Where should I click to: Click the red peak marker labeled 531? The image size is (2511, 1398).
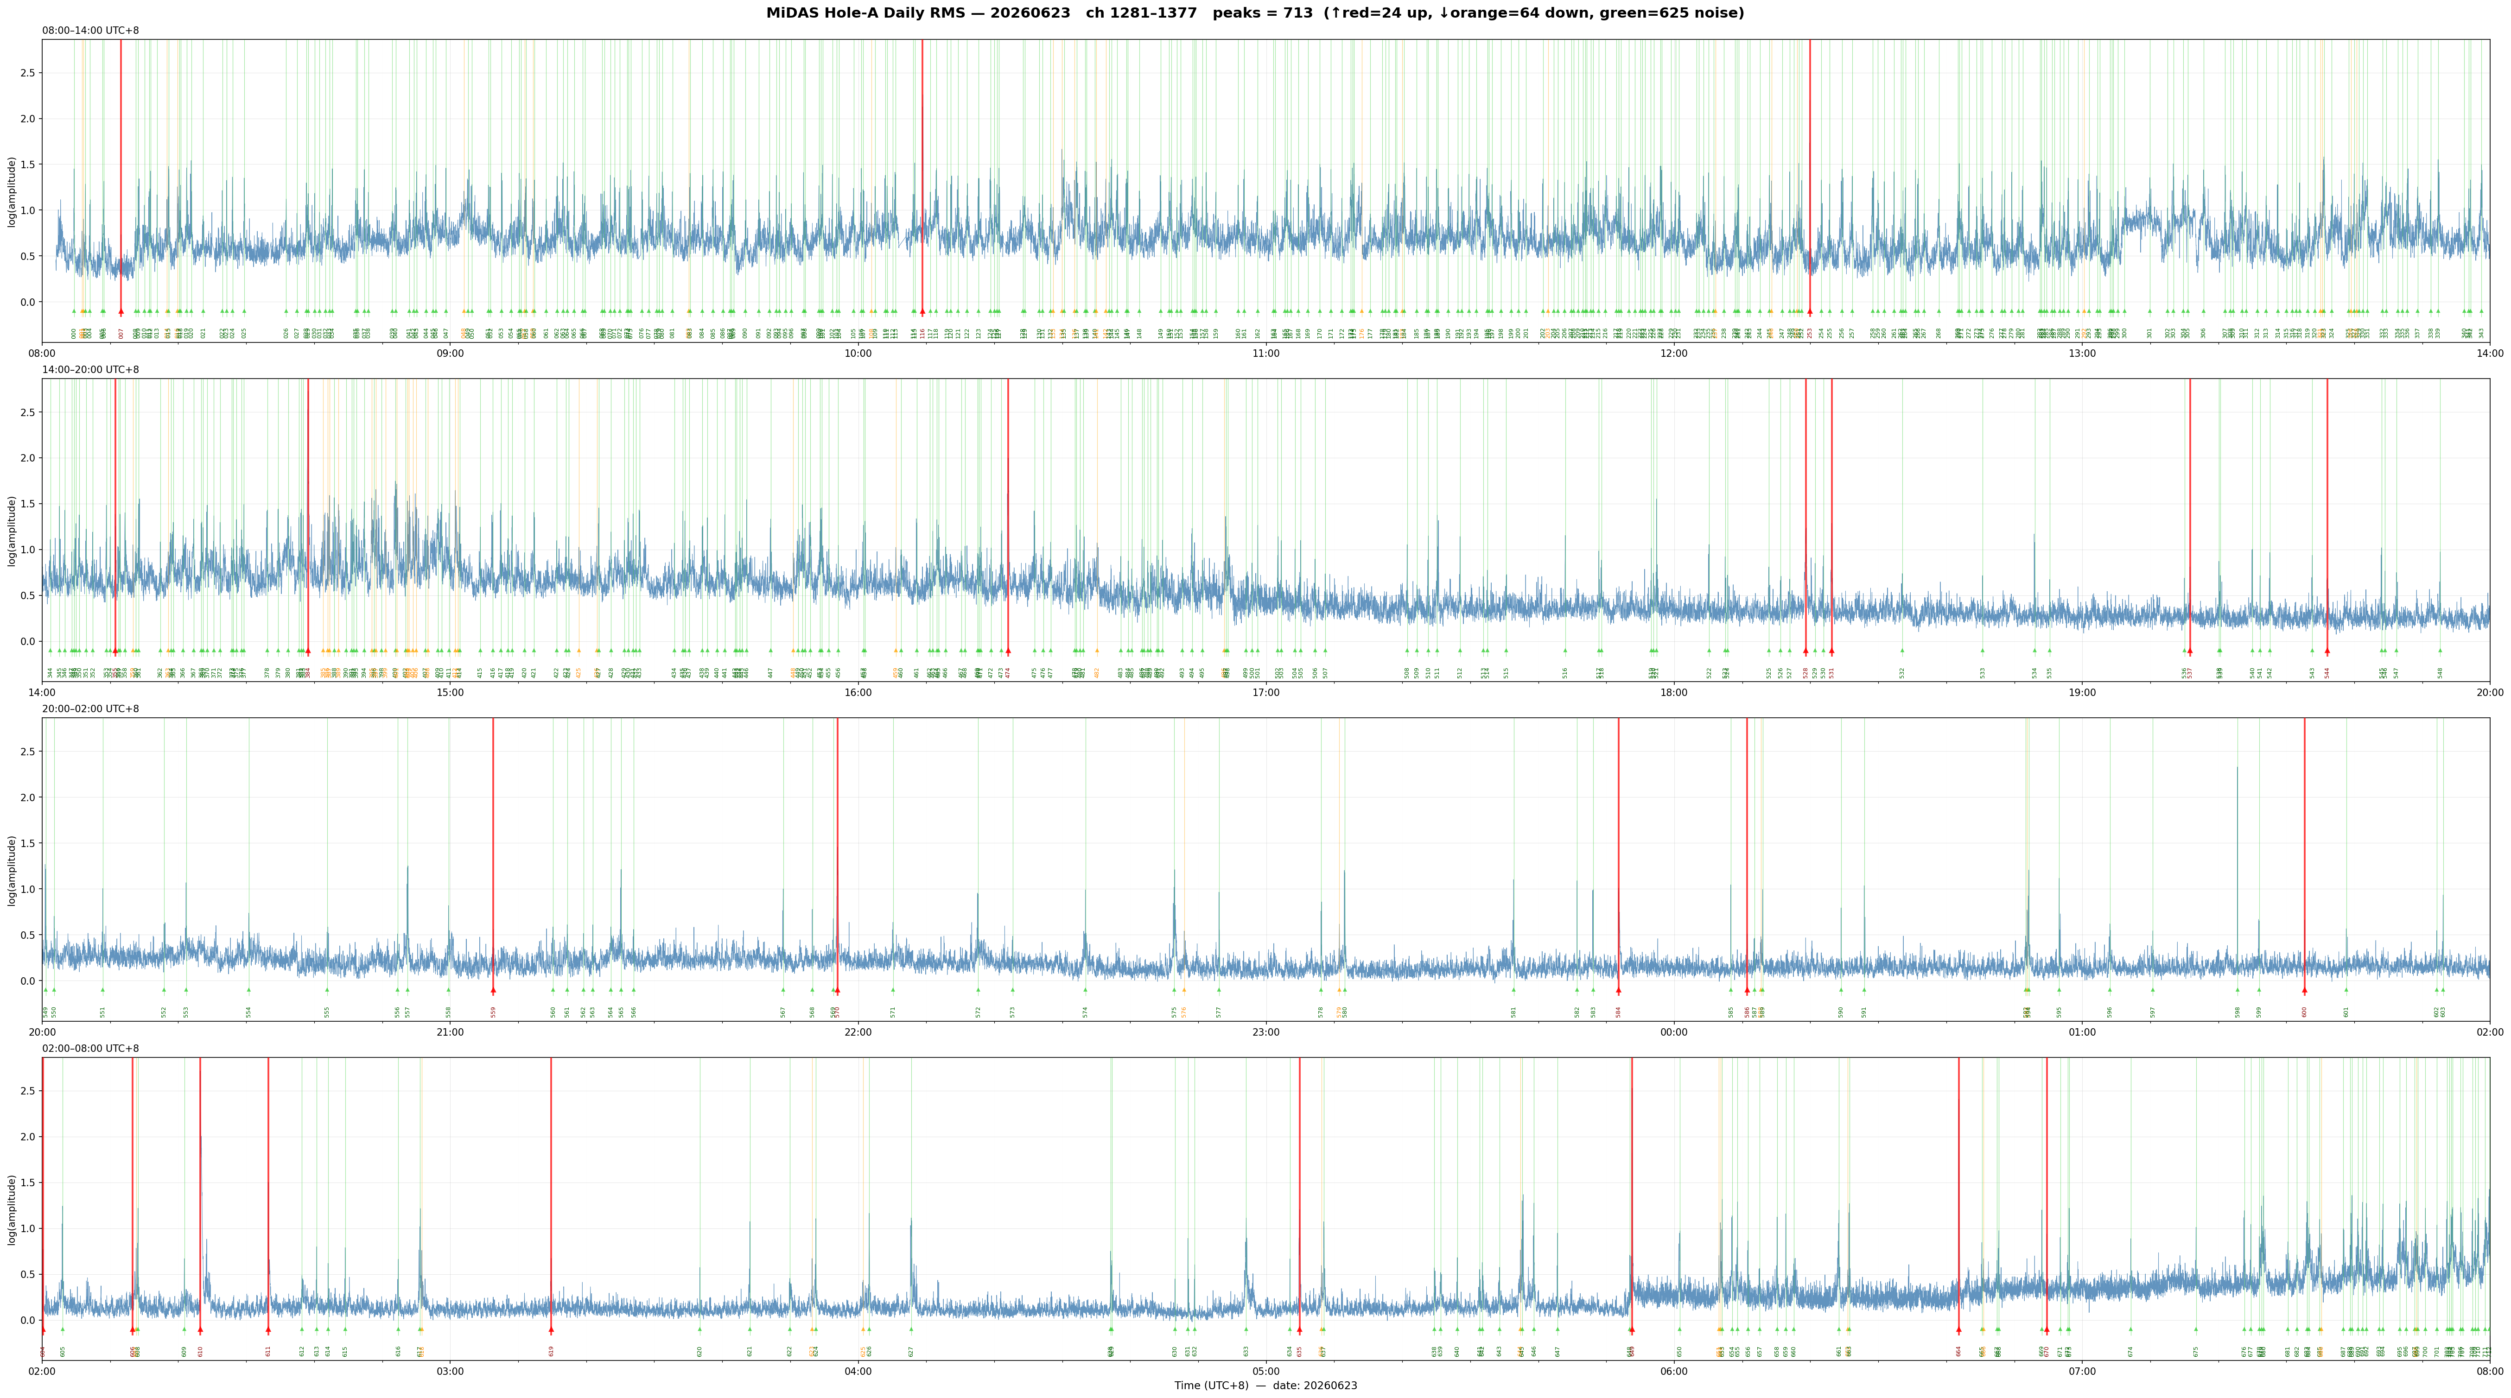click(1831, 651)
